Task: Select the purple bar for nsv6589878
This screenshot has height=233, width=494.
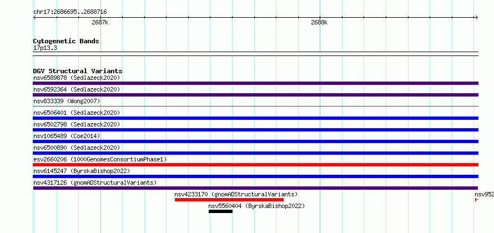Action: pyautogui.click(x=255, y=83)
